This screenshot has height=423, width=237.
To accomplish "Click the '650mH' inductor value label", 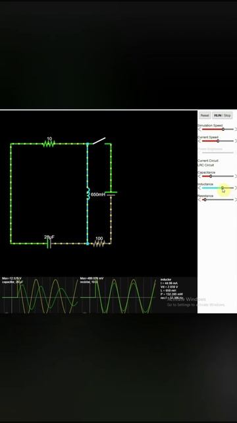I will click(x=98, y=194).
